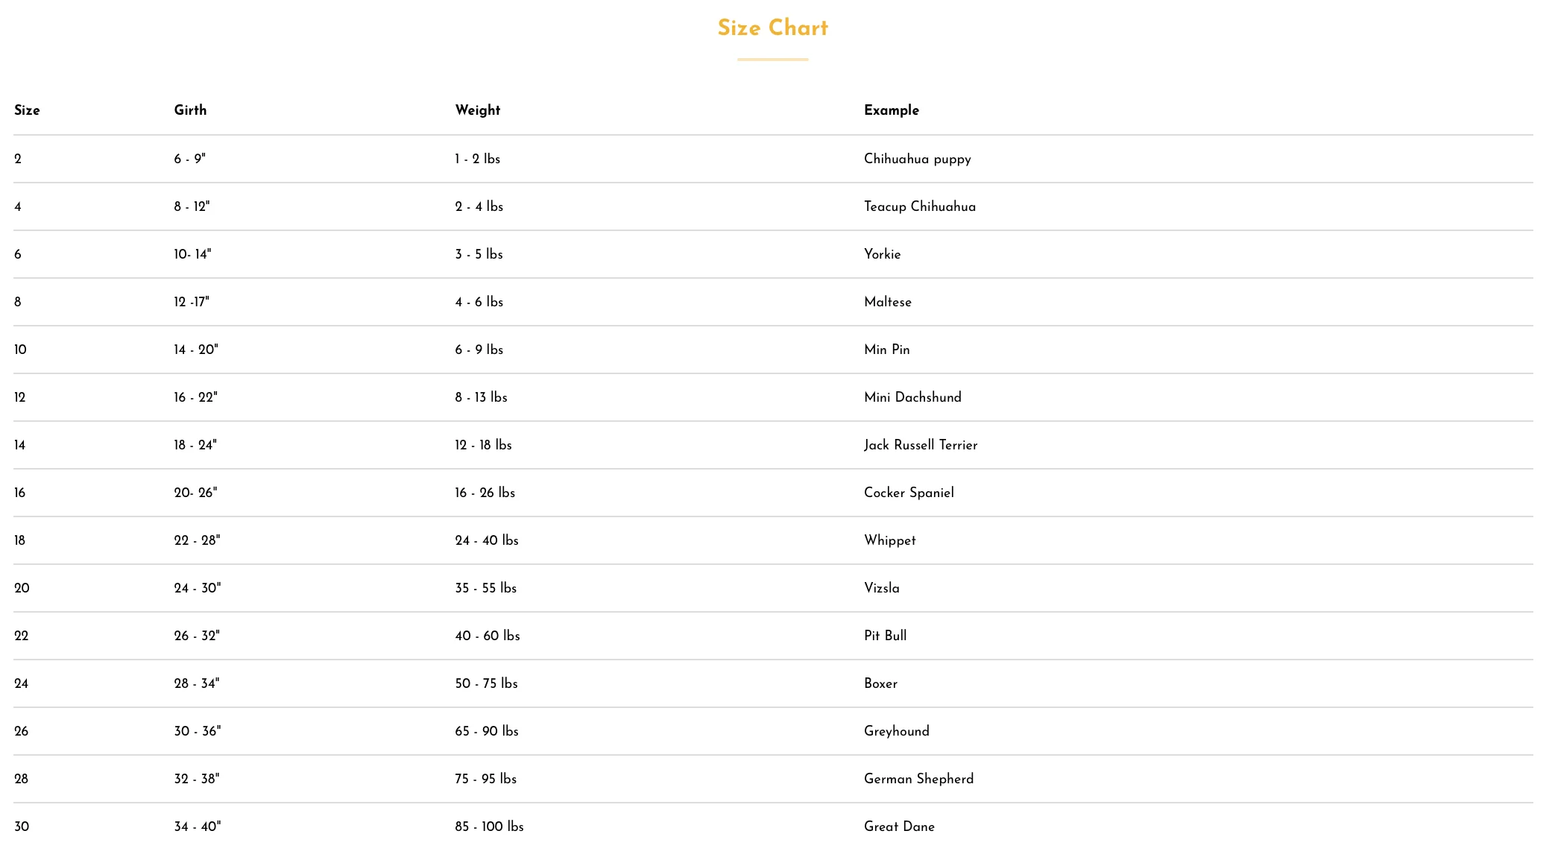Select the Chihuahua puppy example cell
Screen dimensions: 1555x866
tap(917, 159)
